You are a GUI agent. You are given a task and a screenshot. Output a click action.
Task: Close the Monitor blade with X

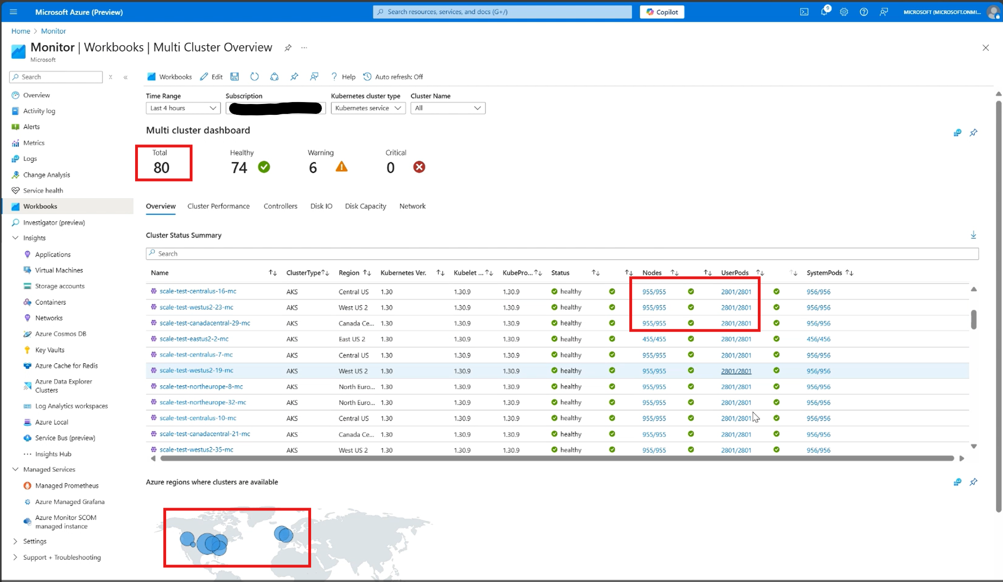click(x=986, y=48)
